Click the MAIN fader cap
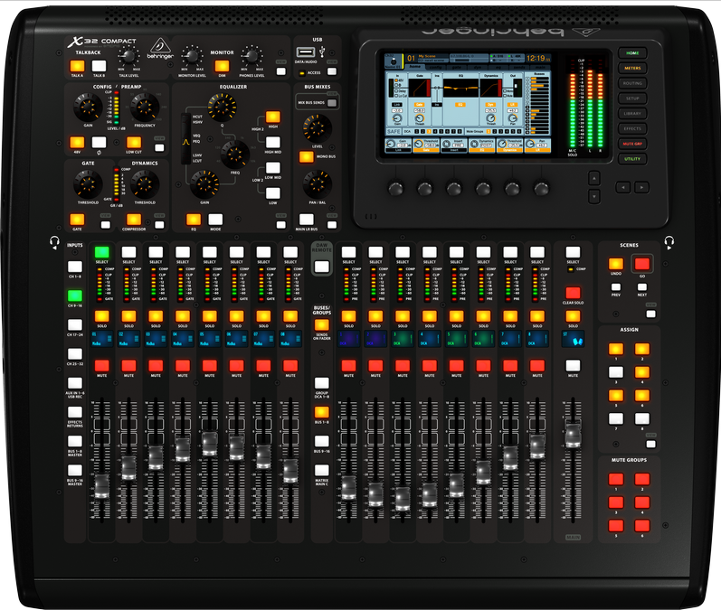The height and width of the screenshot is (610, 721). coord(573,436)
